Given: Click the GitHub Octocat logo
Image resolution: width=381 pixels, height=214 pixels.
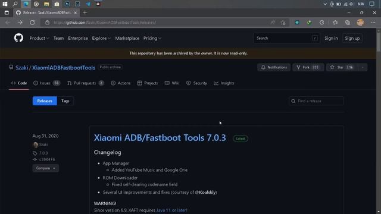Looking at the screenshot, I should [18, 38].
